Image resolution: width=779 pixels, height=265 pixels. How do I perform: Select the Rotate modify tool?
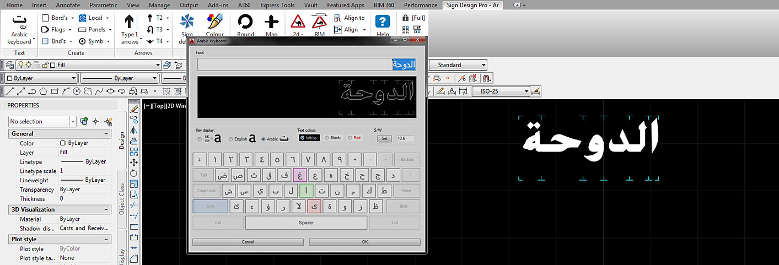[135, 173]
